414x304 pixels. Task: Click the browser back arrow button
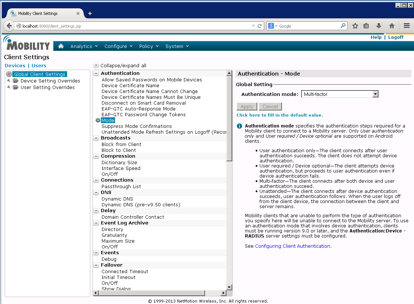[9, 26]
